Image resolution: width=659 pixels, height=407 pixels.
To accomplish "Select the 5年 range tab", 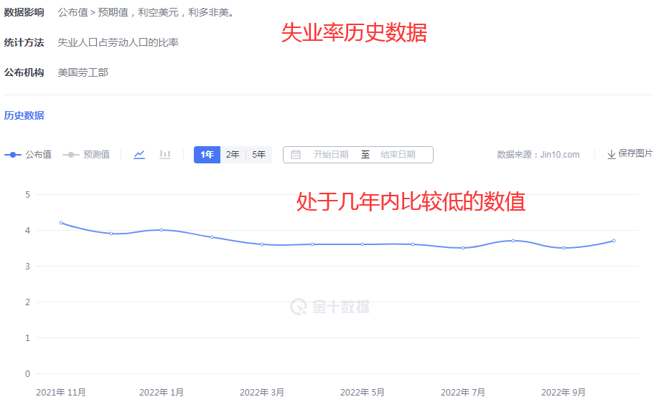I will click(x=259, y=155).
